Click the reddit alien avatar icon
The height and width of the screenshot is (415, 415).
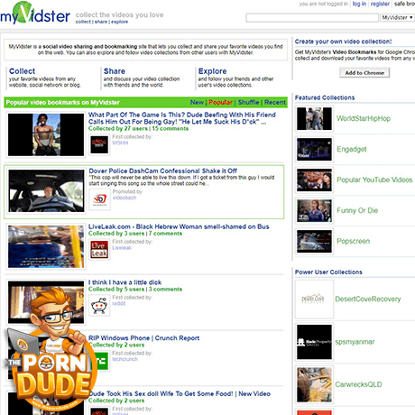[x=99, y=305]
